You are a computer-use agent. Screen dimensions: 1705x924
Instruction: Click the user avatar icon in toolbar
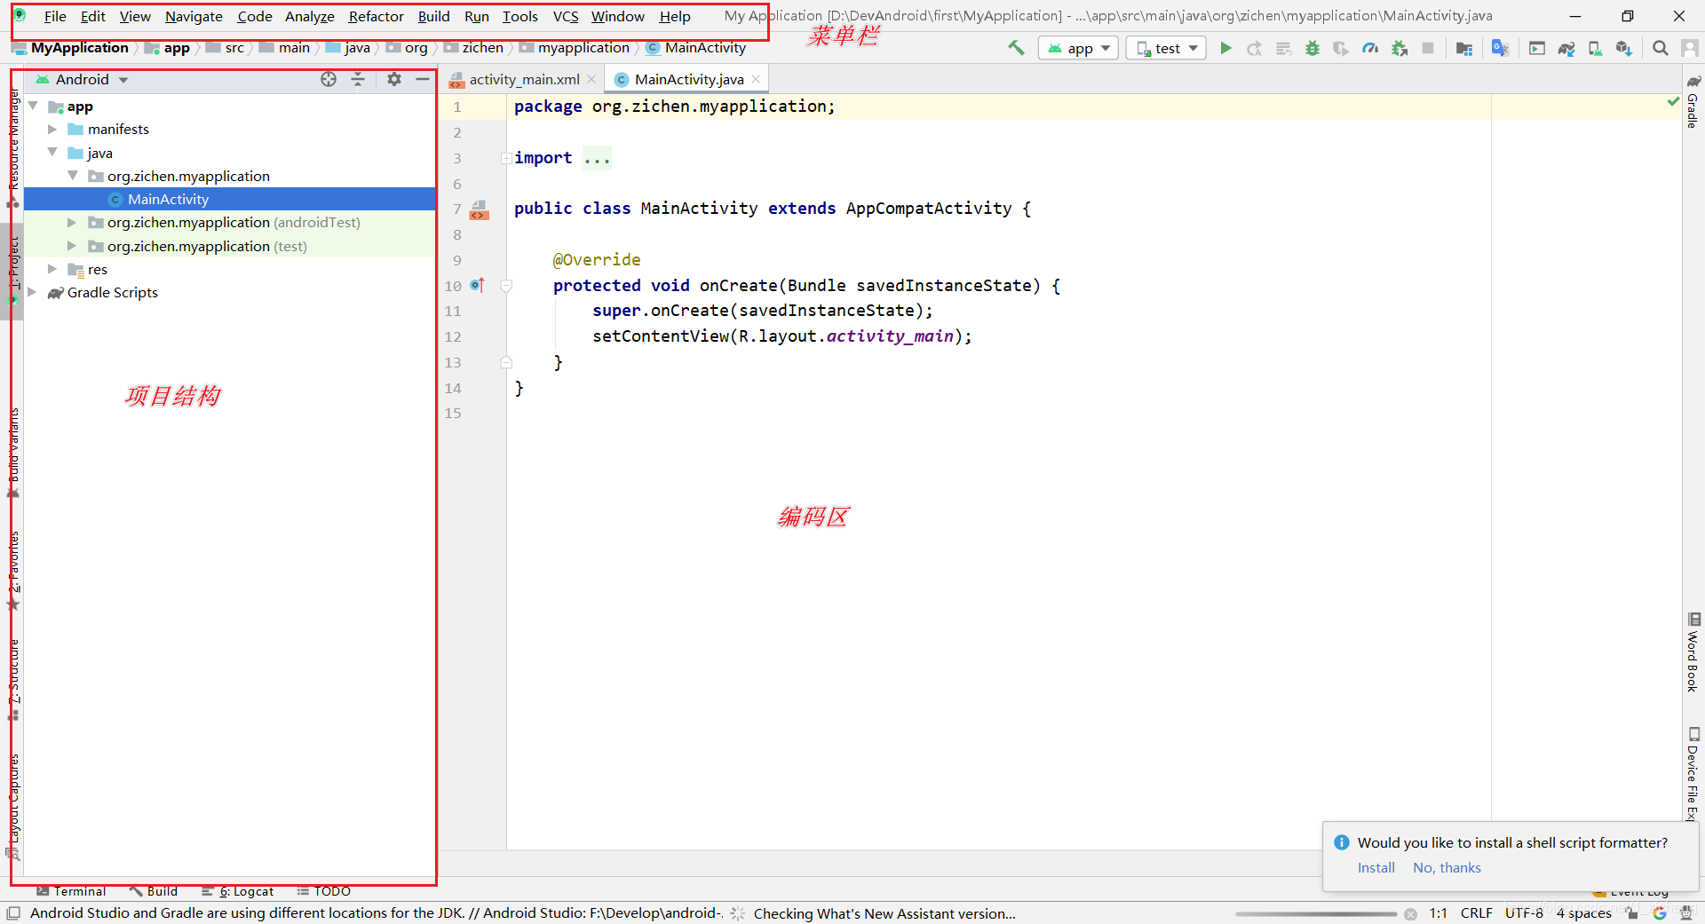point(1690,48)
